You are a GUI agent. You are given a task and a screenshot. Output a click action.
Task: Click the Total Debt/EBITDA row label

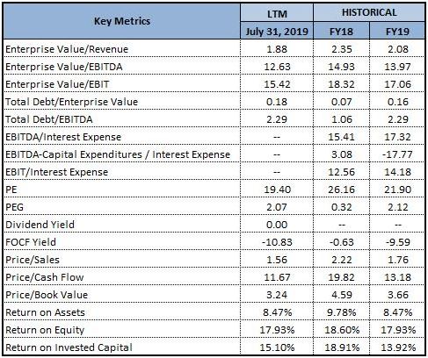click(x=49, y=119)
